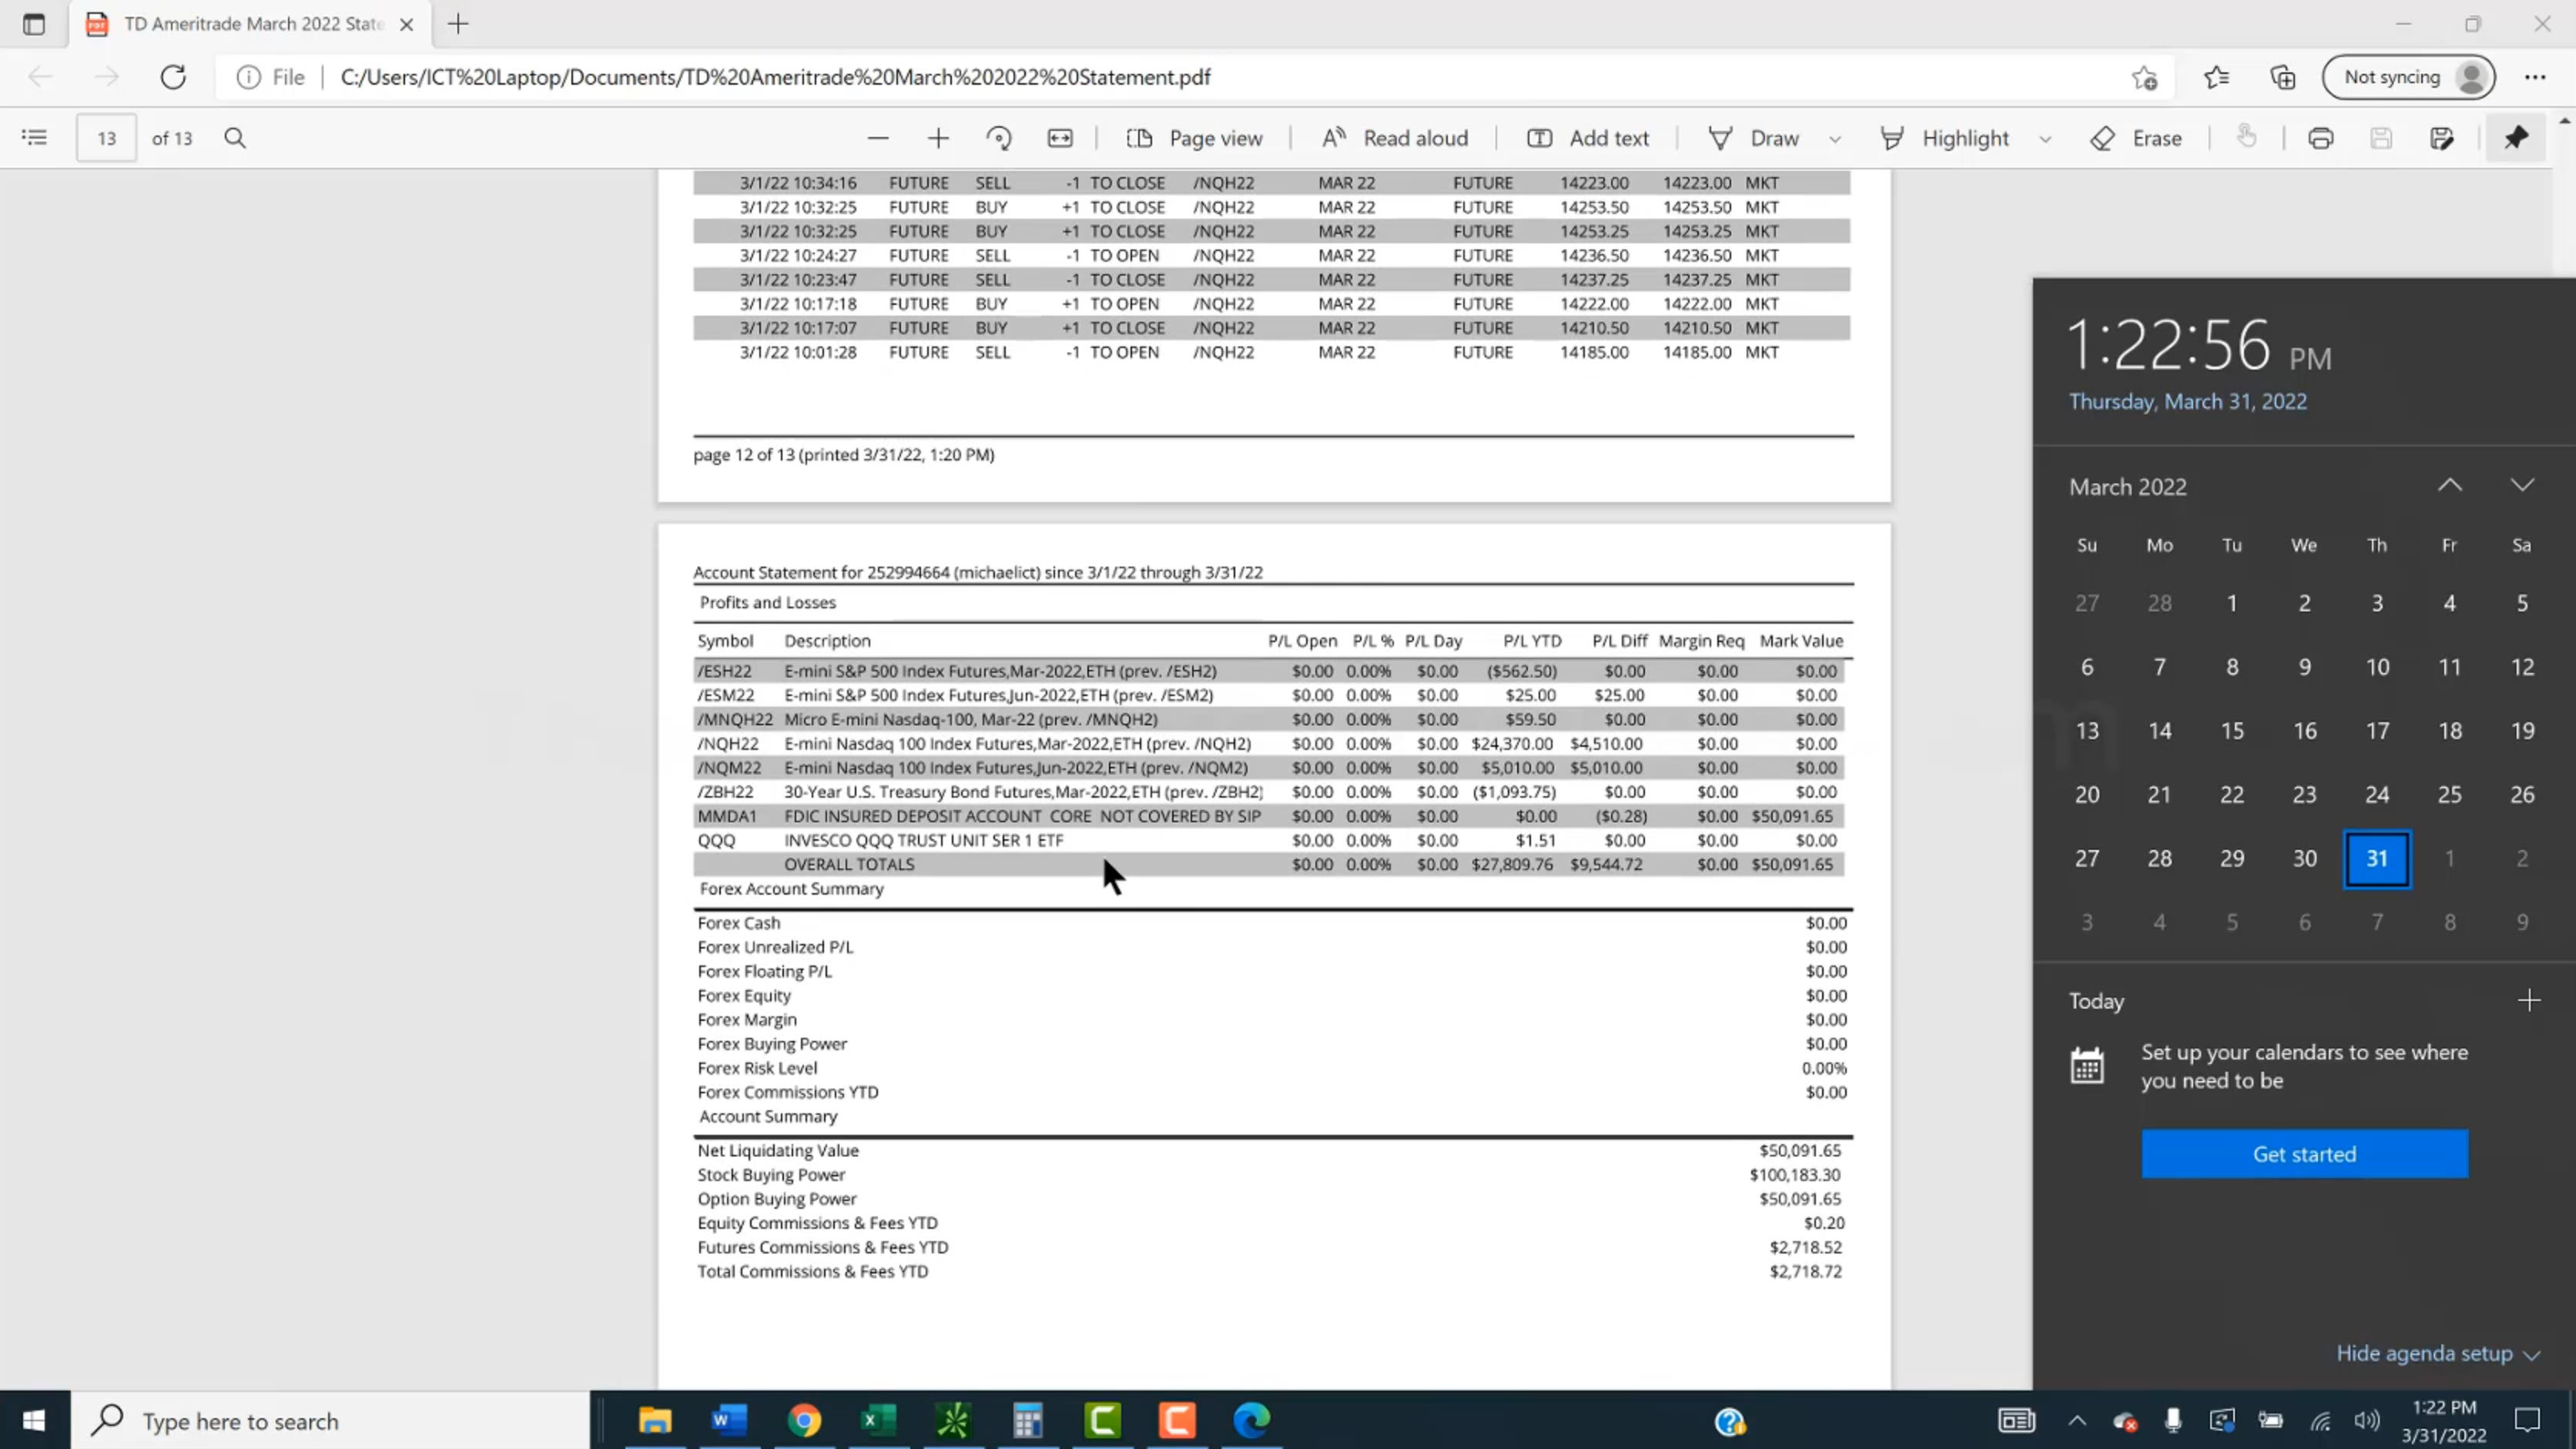Click the Save as icon
The image size is (2576, 1449).
click(x=2442, y=138)
